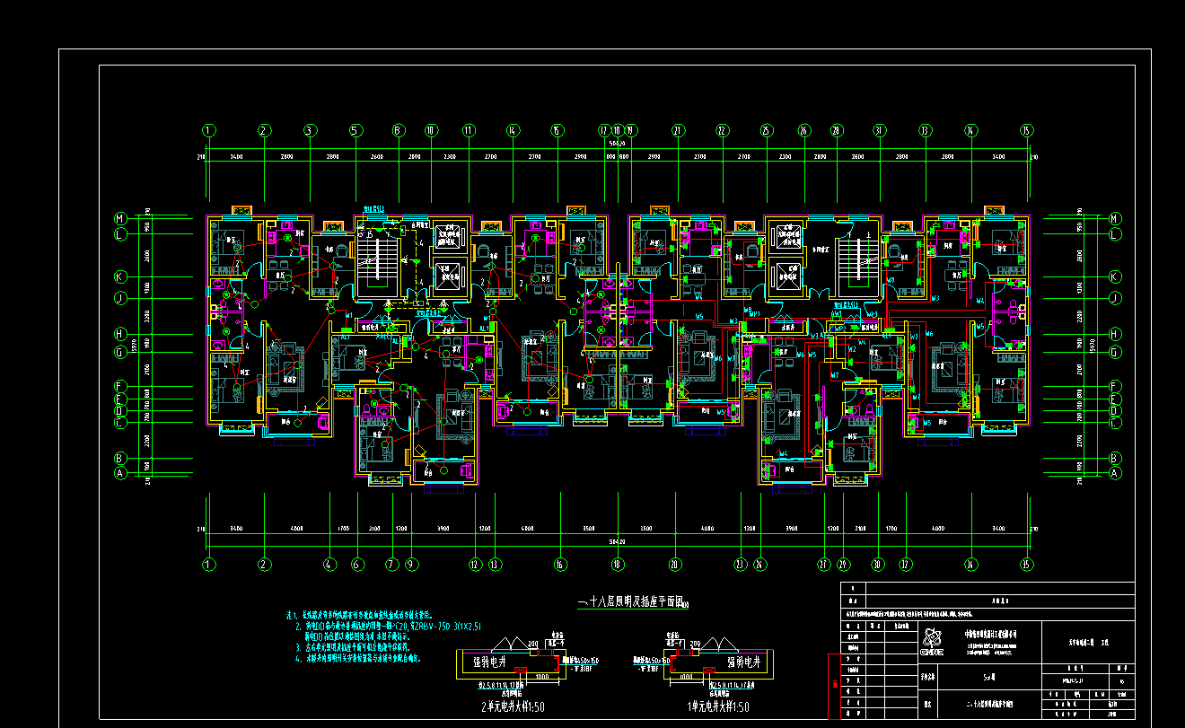Select grid axis bubble 22

click(x=722, y=130)
